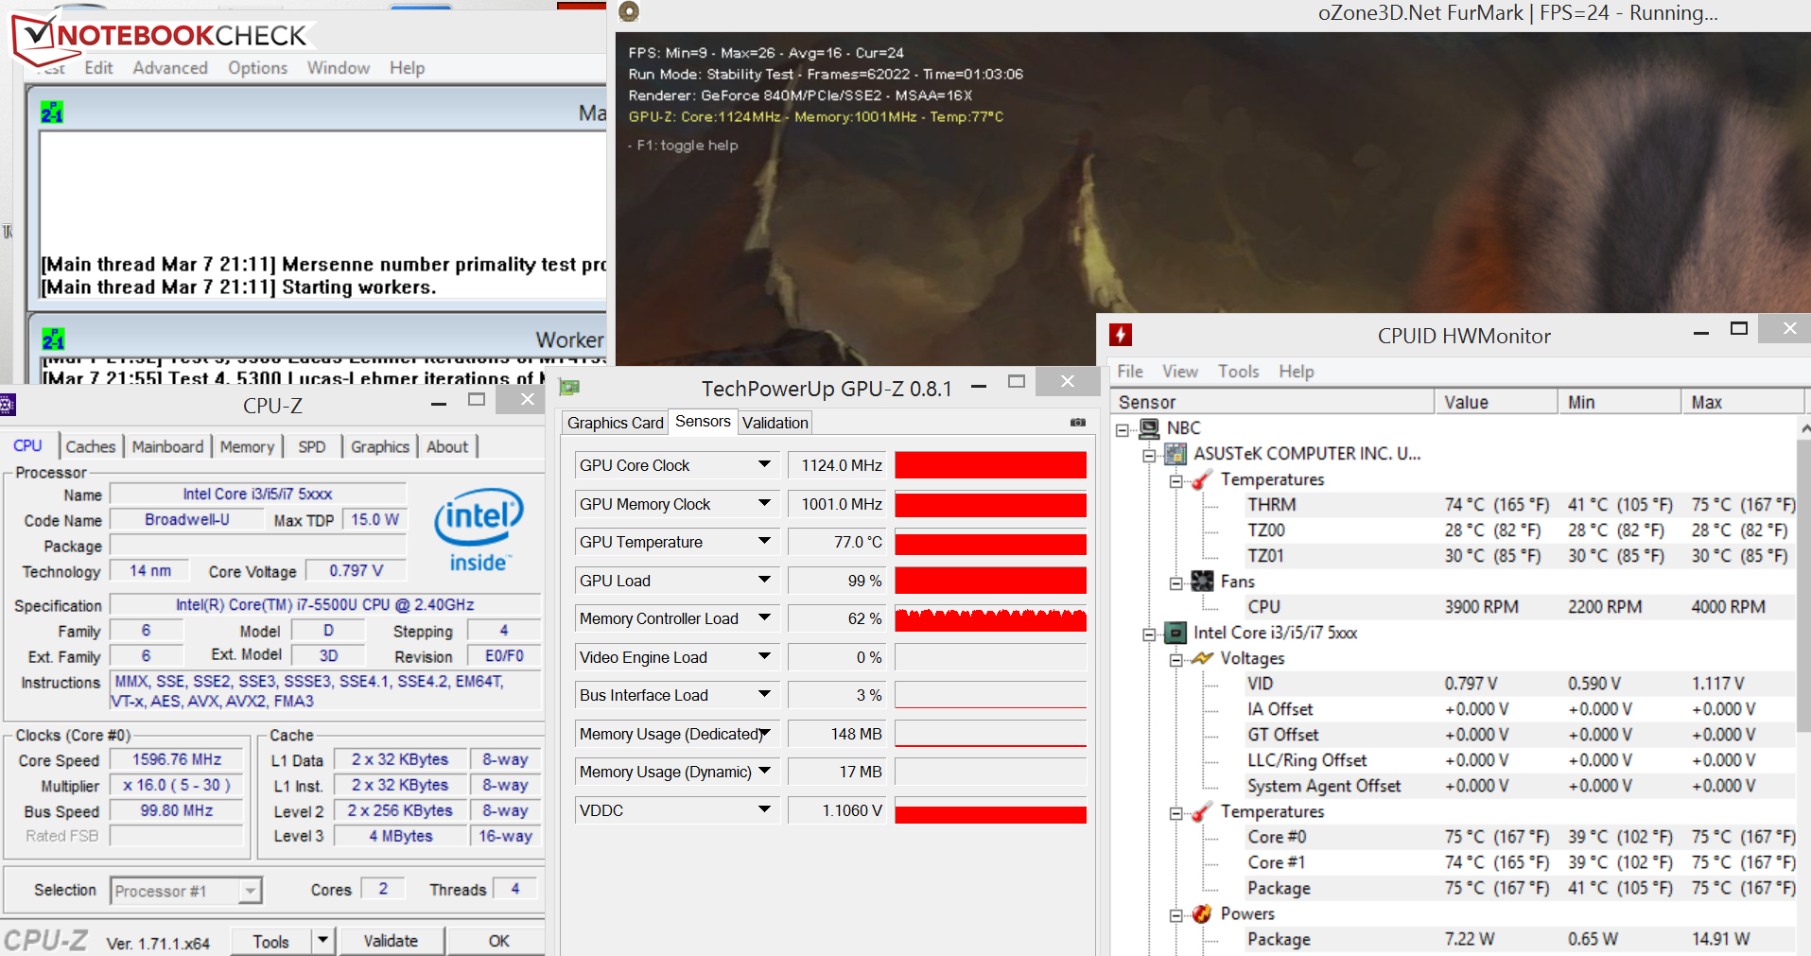
Task: Click the ASUSTeK motherboard icon in HWMonitor
Action: coord(1175,454)
